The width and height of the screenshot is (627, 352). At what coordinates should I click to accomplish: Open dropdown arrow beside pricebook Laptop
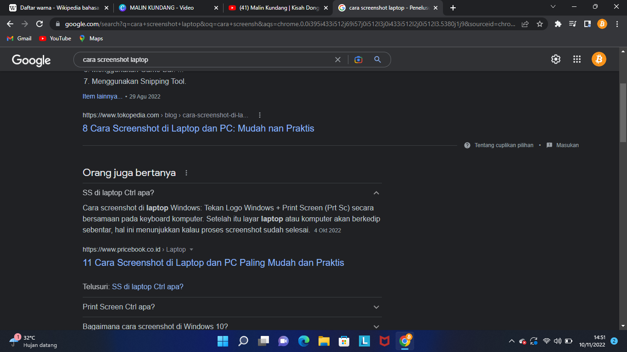191,250
